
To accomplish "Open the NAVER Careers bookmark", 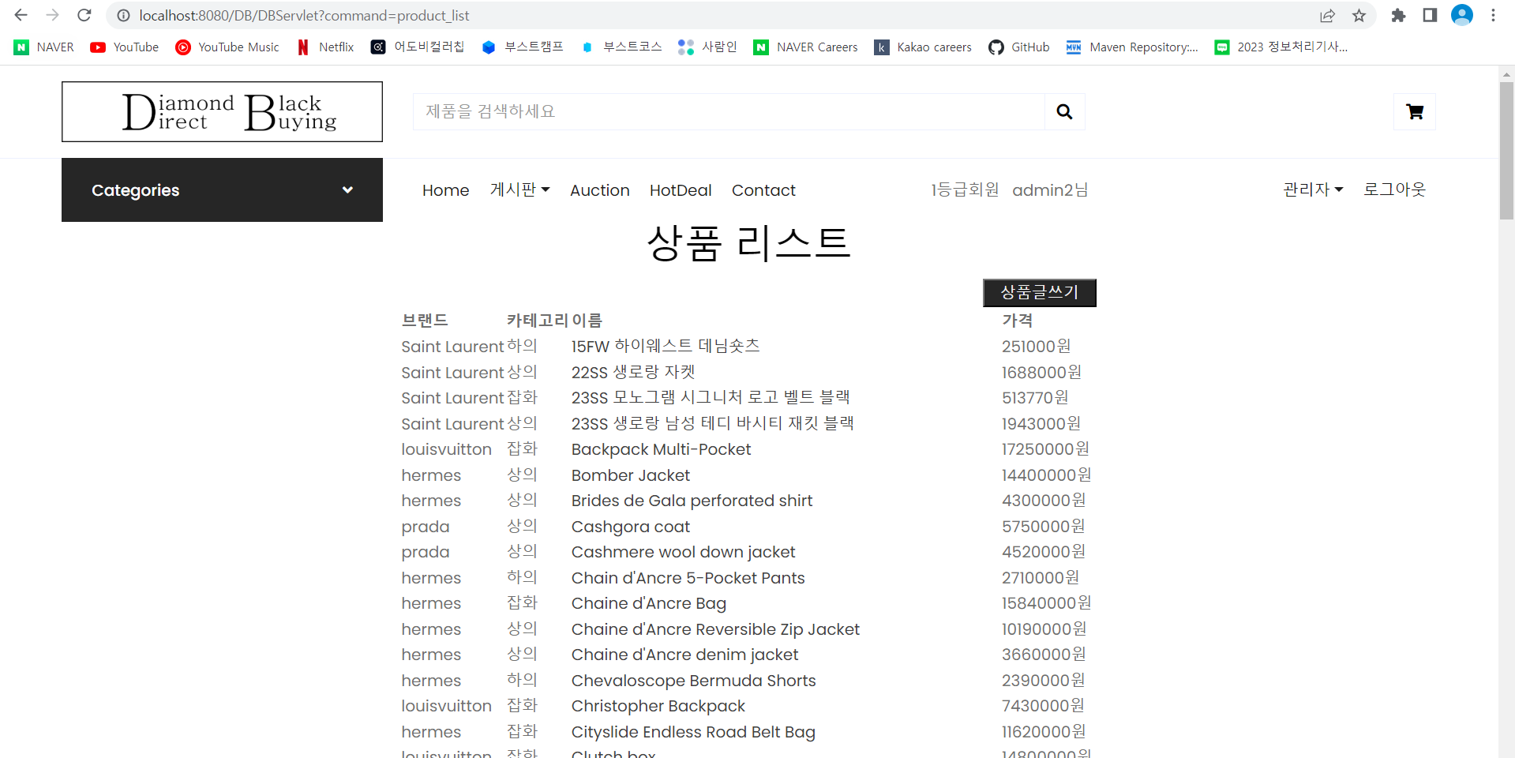I will [x=806, y=47].
